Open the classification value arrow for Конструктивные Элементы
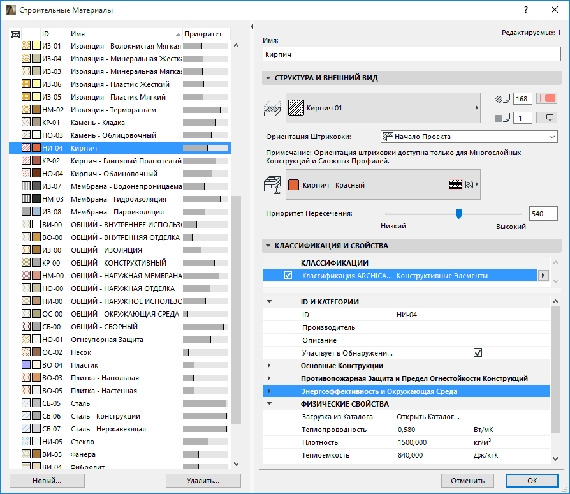This screenshot has width=570, height=494. [x=543, y=275]
